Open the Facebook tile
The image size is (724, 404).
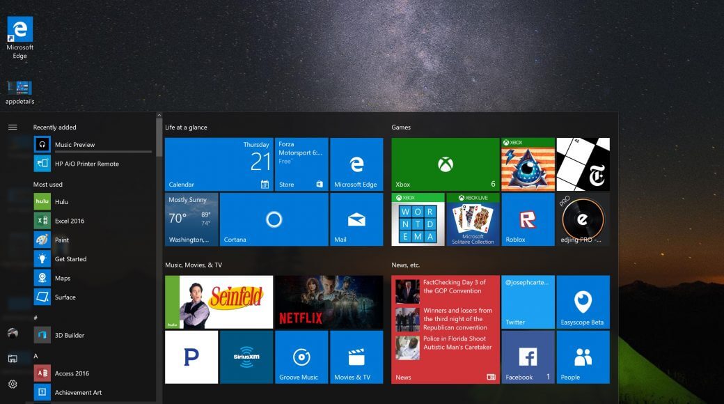point(528,357)
